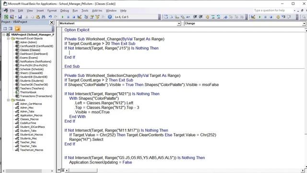Collapse the VBAProject root node
The height and width of the screenshot is (173, 307).
pyautogui.click(x=3, y=35)
